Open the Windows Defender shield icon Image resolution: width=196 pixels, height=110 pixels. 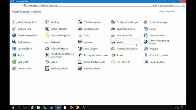coord(47,68)
